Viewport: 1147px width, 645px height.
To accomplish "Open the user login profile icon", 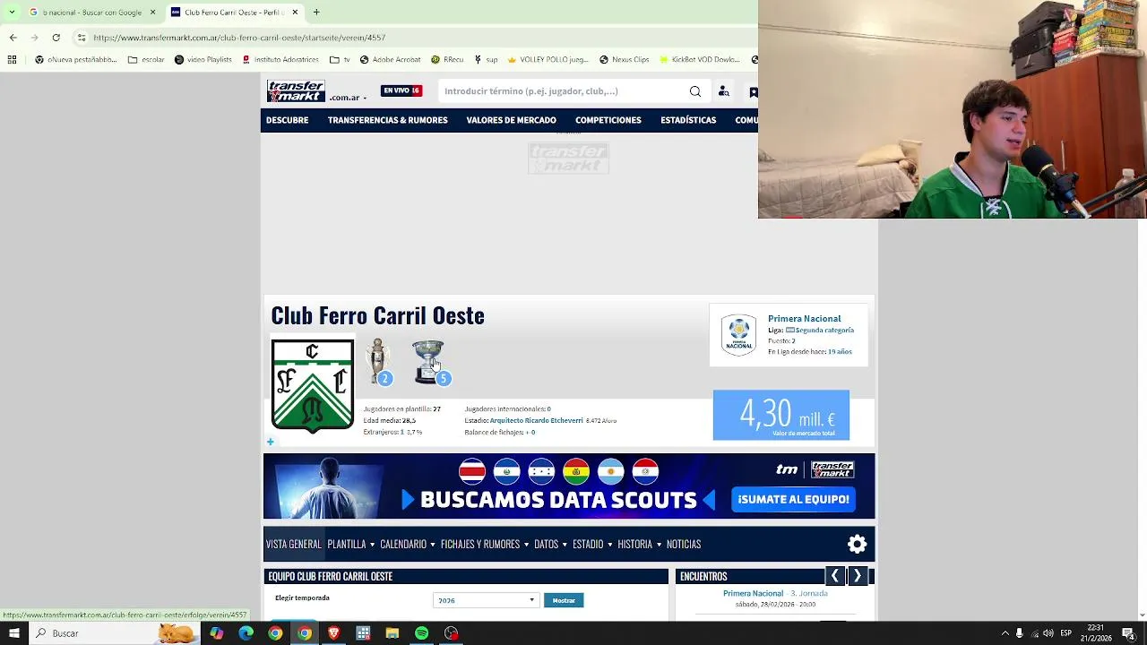I will 724,91.
